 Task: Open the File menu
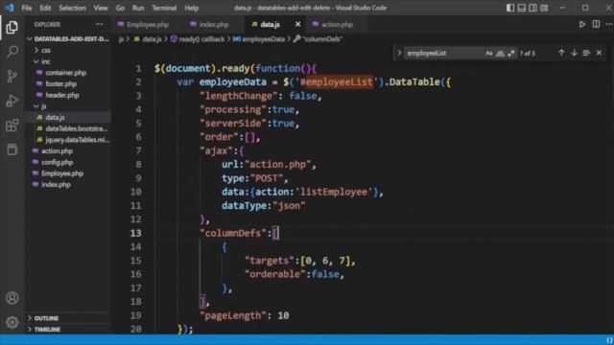click(27, 8)
